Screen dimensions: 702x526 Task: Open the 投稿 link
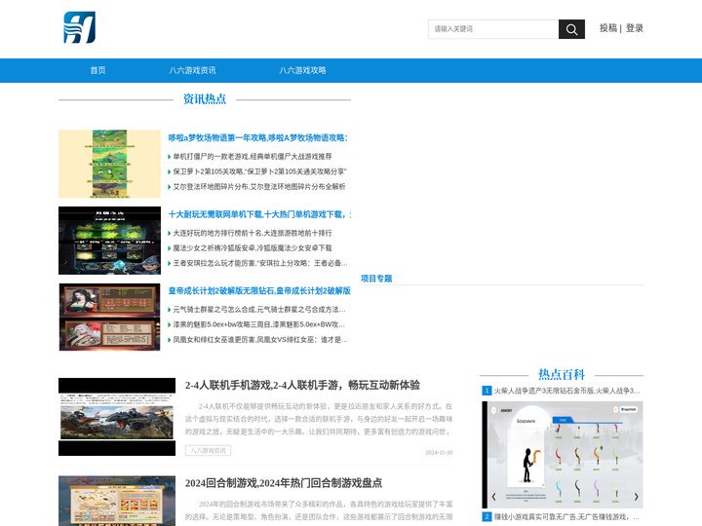608,28
